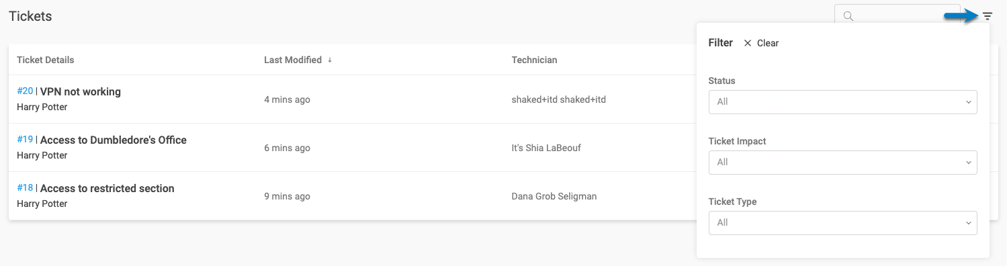Image resolution: width=1007 pixels, height=266 pixels.
Task: Open the filter icon next to search
Action: point(987,16)
